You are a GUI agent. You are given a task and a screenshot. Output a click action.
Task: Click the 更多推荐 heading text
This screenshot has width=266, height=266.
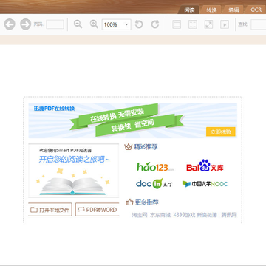point(147,202)
